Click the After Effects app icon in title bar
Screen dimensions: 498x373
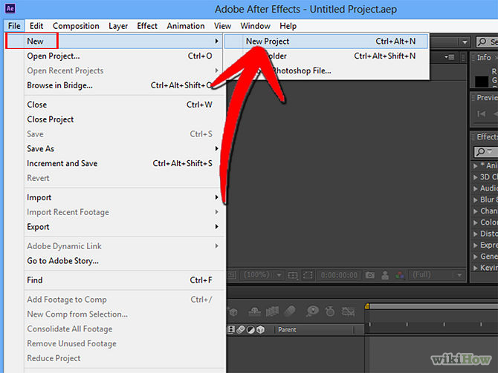(x=10, y=8)
